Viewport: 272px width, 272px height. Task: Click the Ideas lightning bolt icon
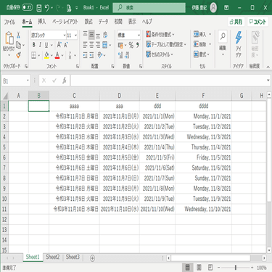pyautogui.click(x=239, y=38)
